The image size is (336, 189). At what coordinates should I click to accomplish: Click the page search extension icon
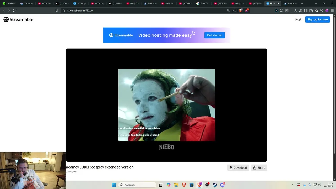pyautogui.click(x=287, y=10)
